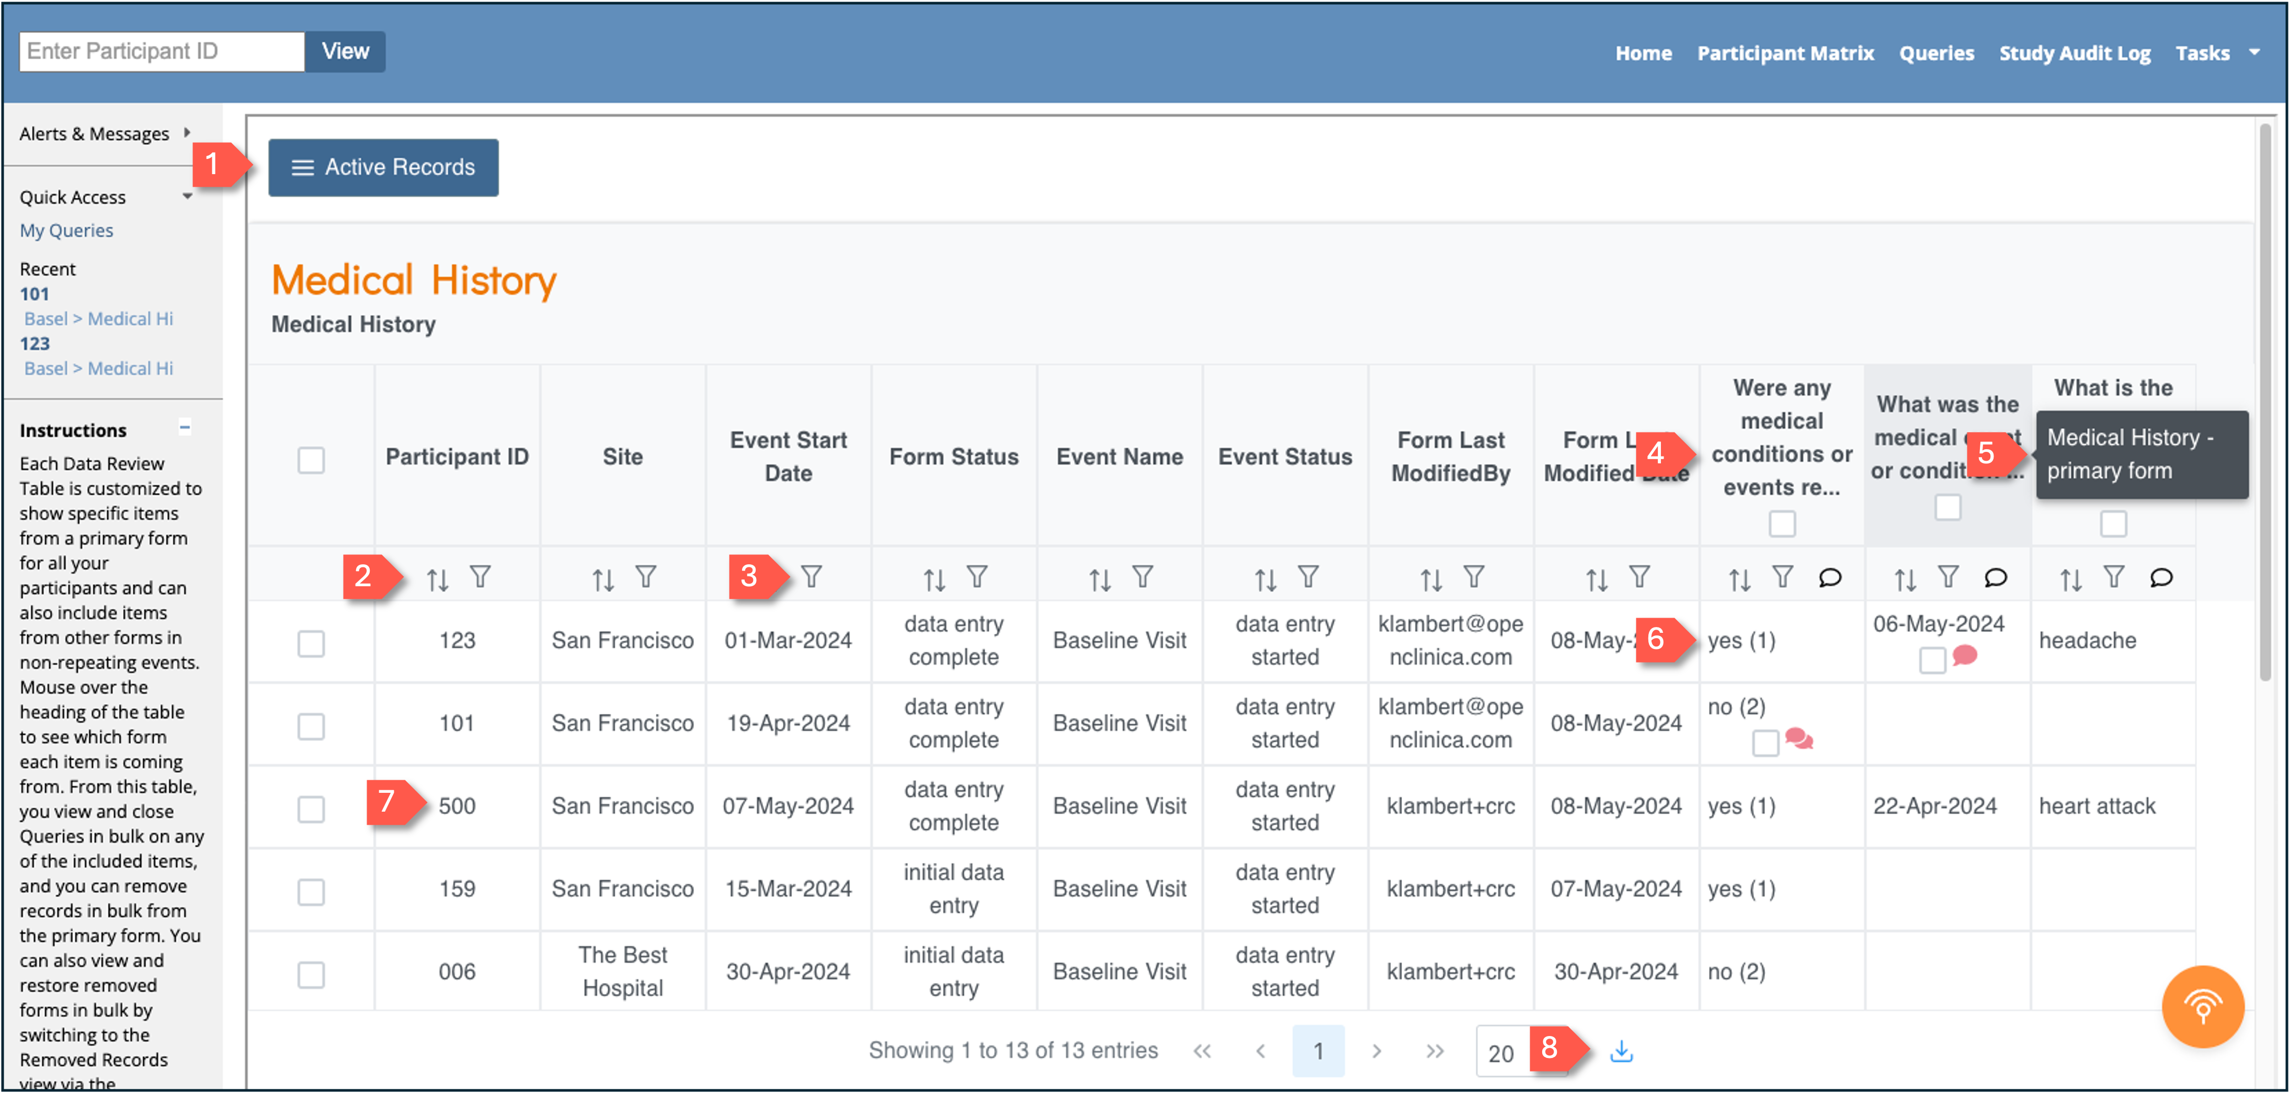
Task: Jump to the last page of entries
Action: [1433, 1050]
